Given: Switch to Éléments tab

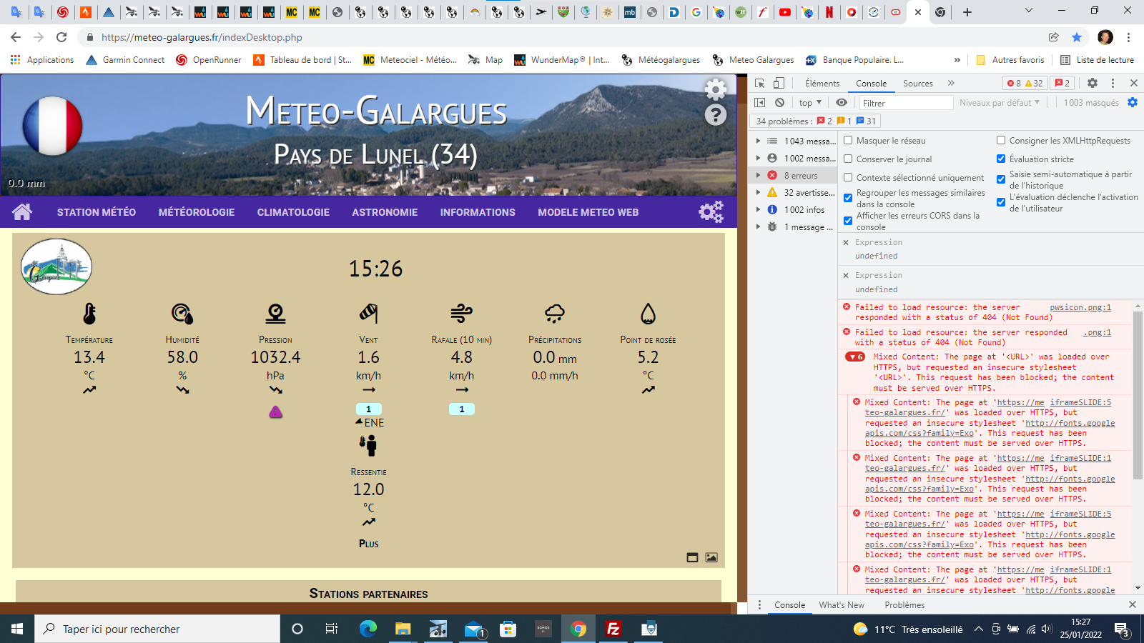Looking at the screenshot, I should pos(822,83).
